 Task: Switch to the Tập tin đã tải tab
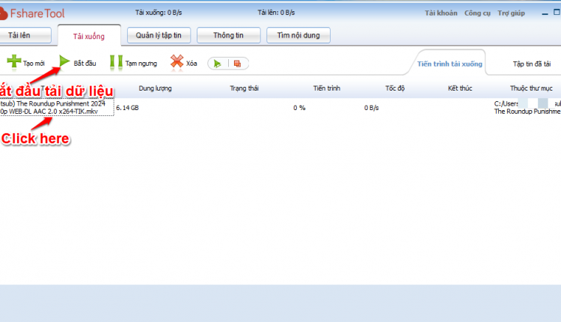[532, 64]
